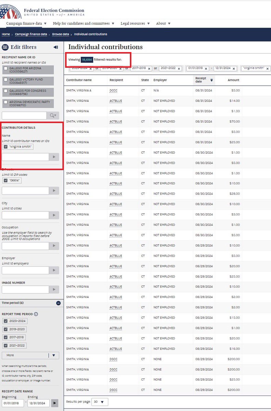Remove the 01/01/2018 date filter tag
271x411 pixels.
pyautogui.click(x=207, y=68)
